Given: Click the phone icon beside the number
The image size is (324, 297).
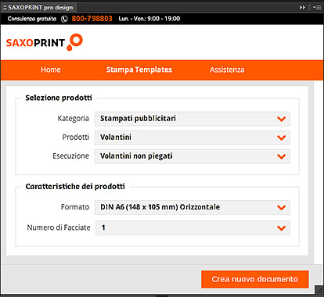Looking at the screenshot, I should [x=64, y=19].
